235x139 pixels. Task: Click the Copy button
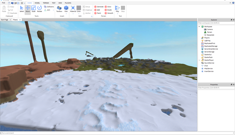[11, 7]
